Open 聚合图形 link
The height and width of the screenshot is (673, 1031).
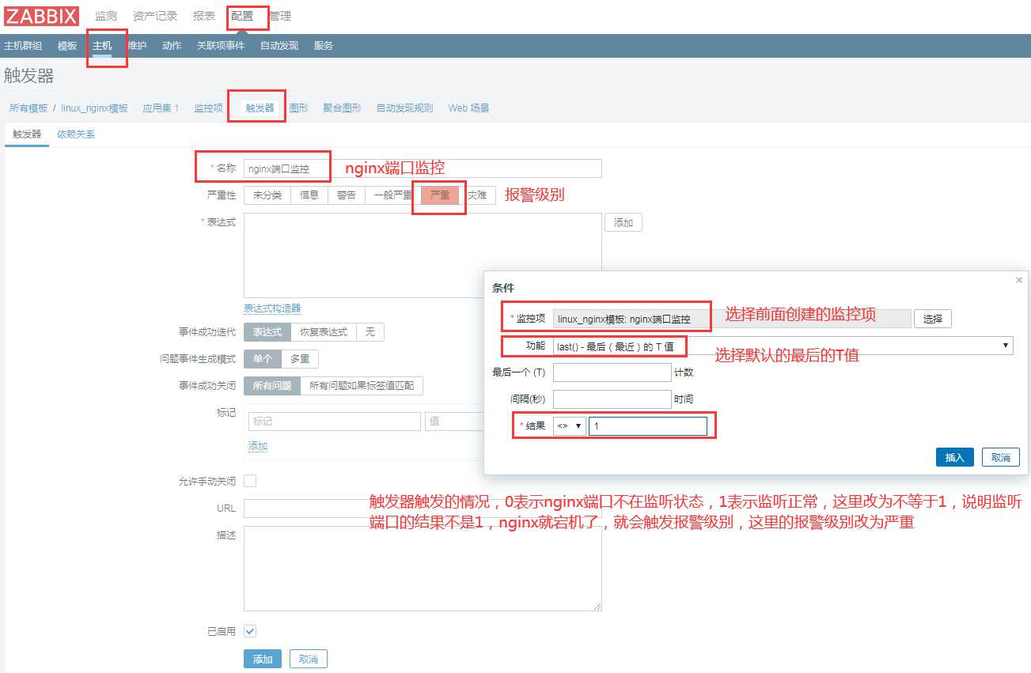coord(342,108)
